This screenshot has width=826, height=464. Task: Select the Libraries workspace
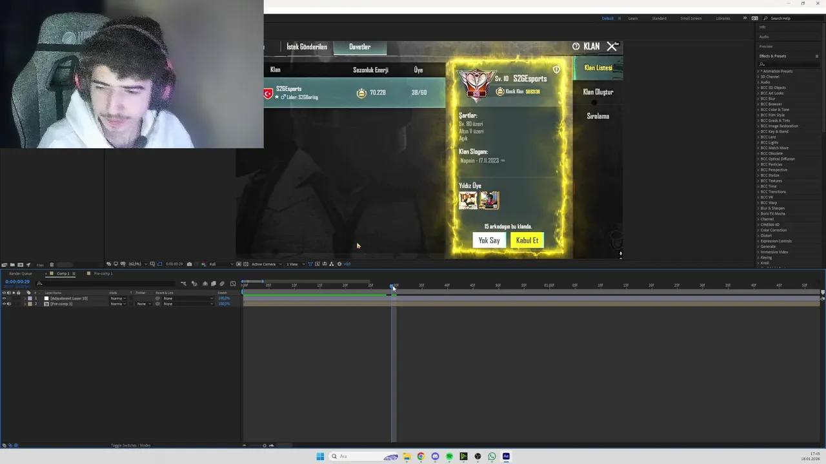coord(723,18)
